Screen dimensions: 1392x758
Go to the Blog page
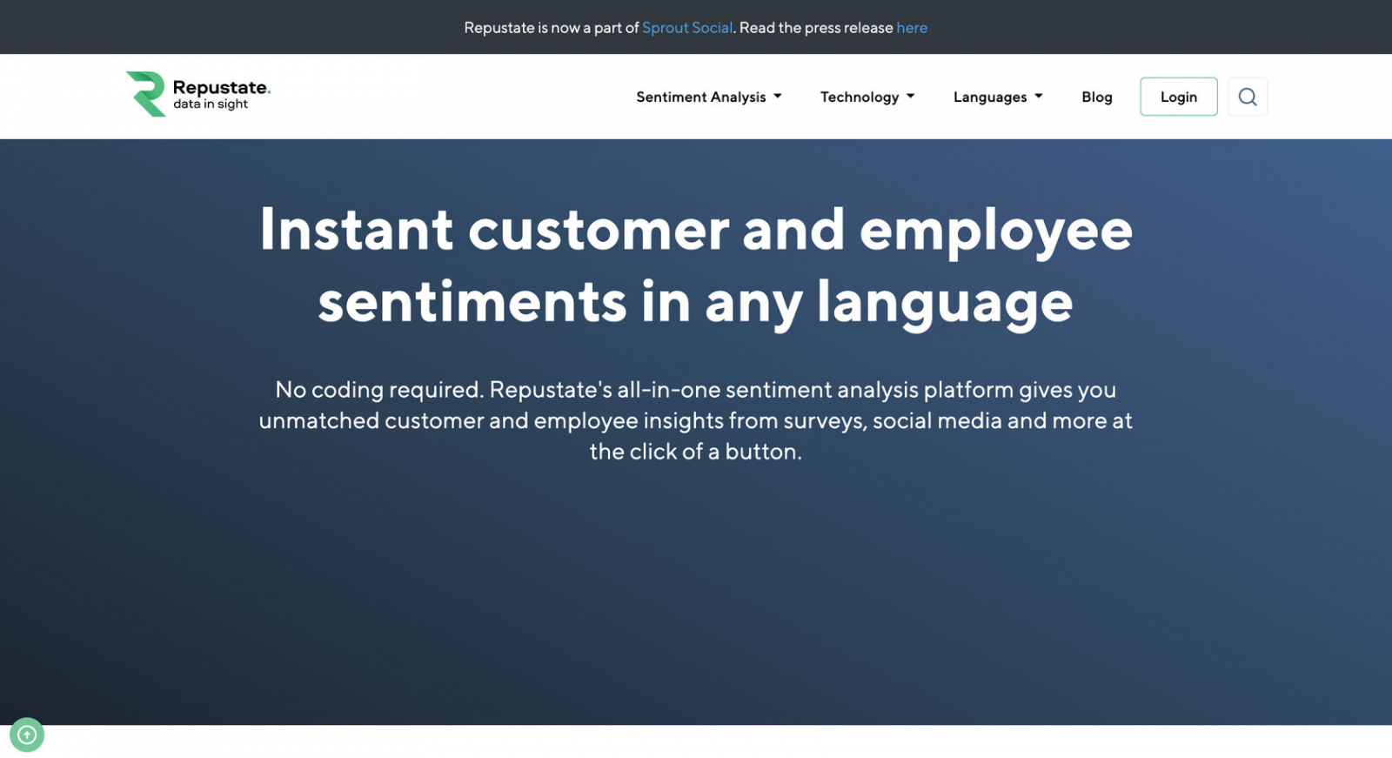pos(1096,97)
